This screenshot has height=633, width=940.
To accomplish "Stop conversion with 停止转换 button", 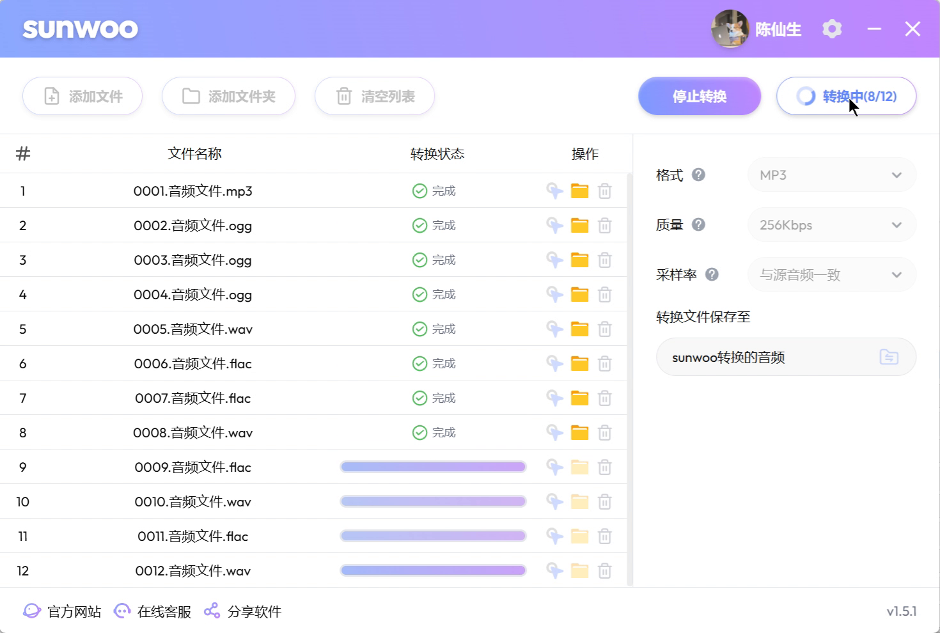I will point(700,96).
